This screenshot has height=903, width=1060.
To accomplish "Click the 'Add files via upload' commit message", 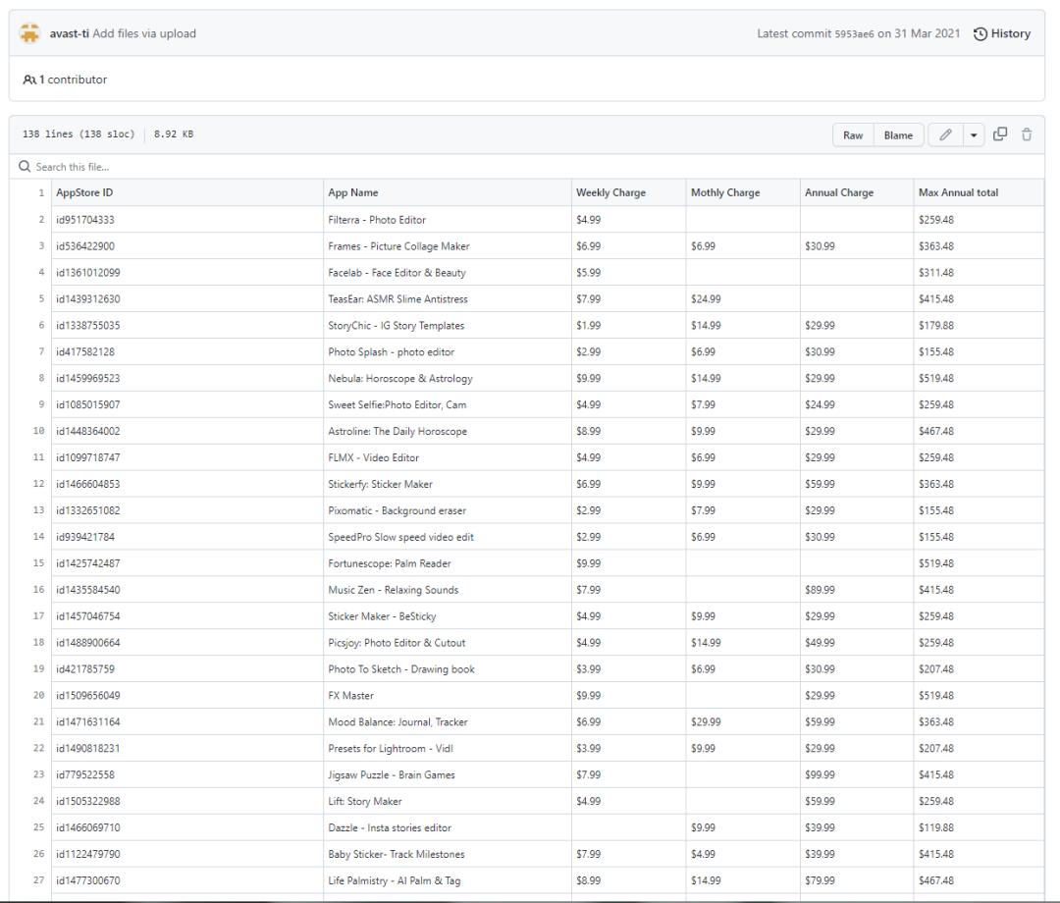I will [144, 33].
